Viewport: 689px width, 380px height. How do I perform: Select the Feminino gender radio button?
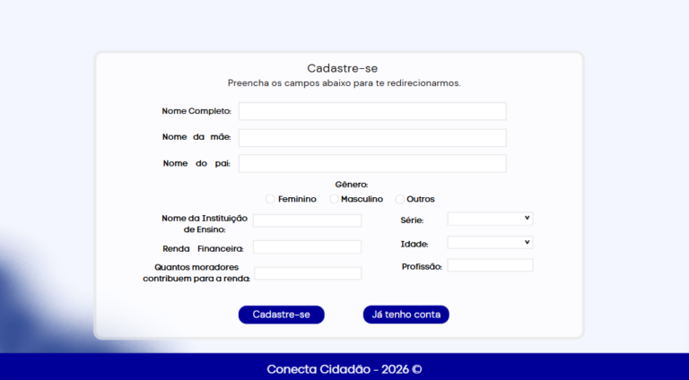[270, 199]
